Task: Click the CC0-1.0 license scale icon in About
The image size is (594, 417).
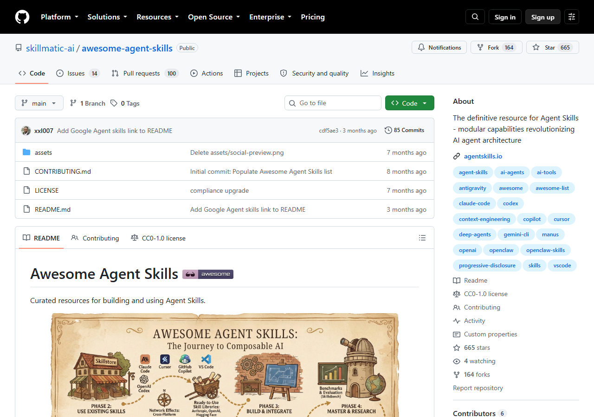Action: click(x=457, y=294)
